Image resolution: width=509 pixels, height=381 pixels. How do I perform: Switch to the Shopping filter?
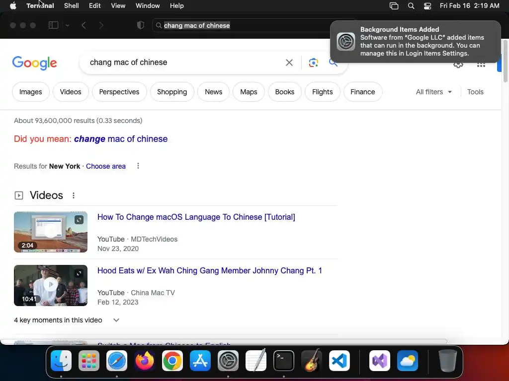point(172,92)
